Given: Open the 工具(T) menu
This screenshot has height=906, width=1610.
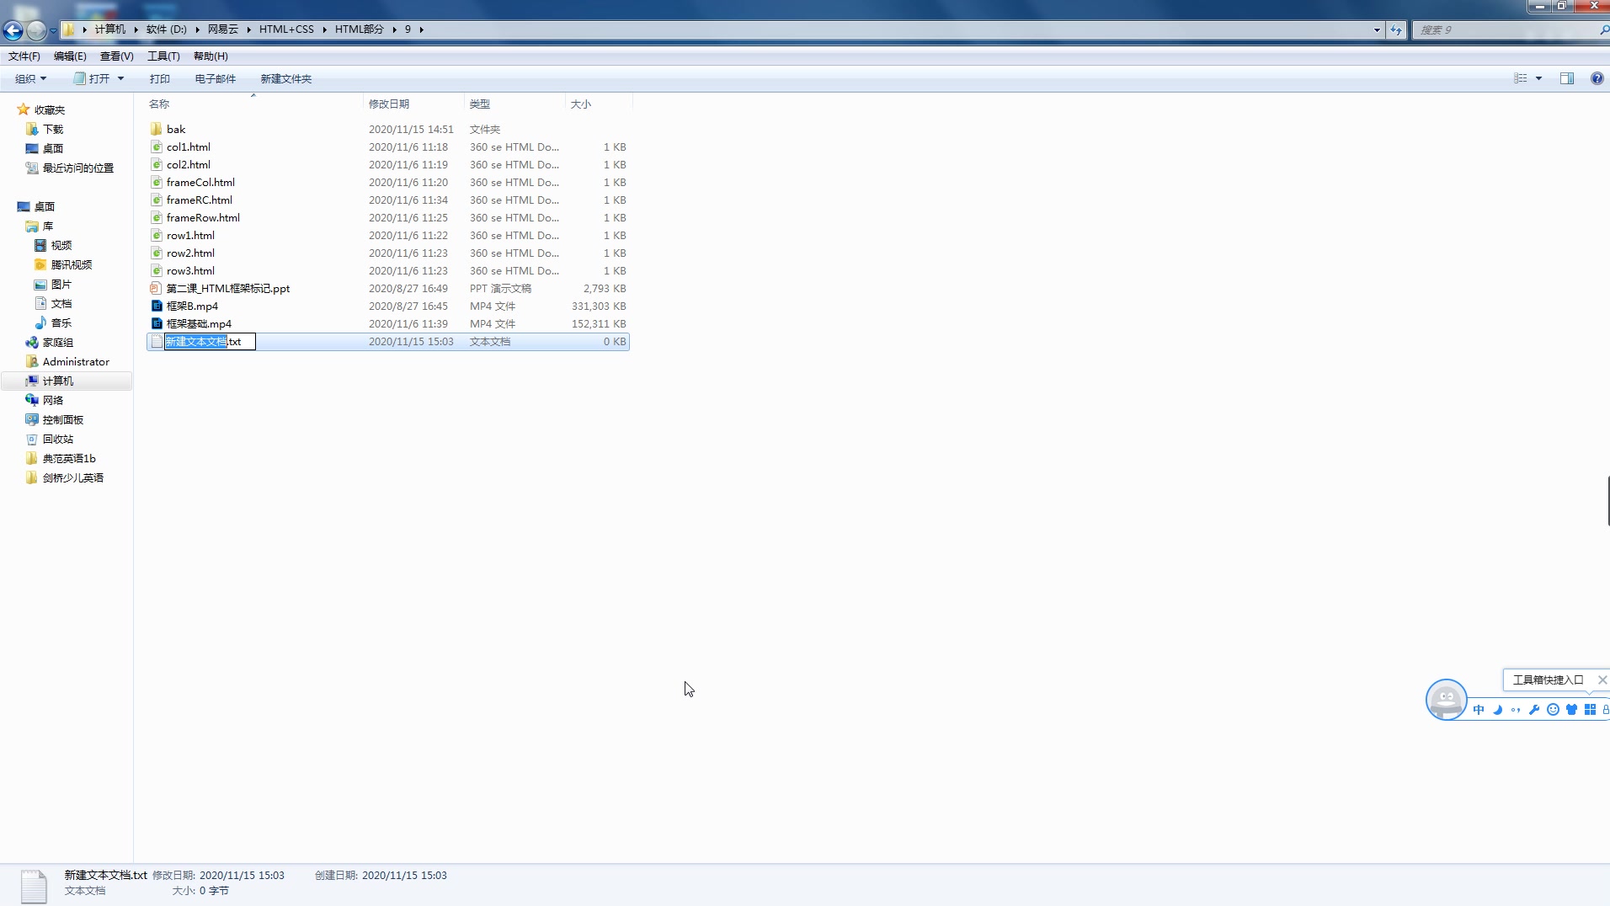Looking at the screenshot, I should (163, 56).
